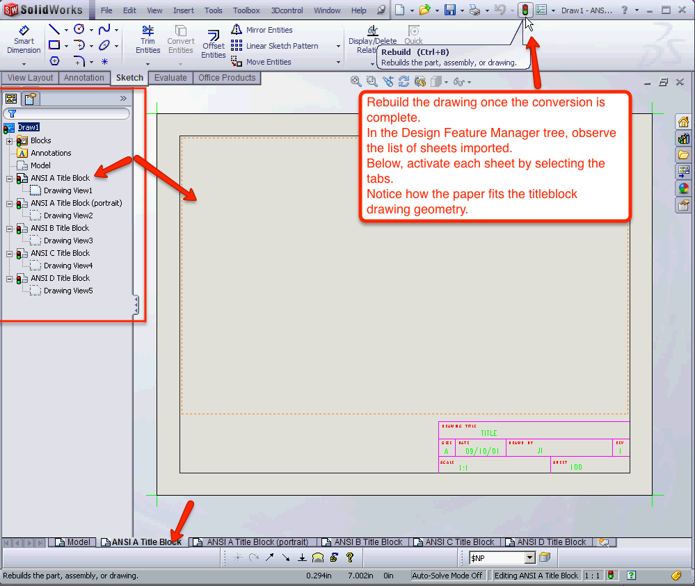Click the rebuild status light in status bar
Screen dimensions: 695x586
coord(611,576)
